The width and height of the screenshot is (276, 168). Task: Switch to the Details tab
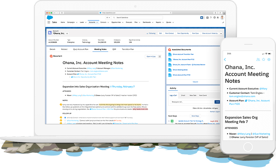[x=52, y=49]
